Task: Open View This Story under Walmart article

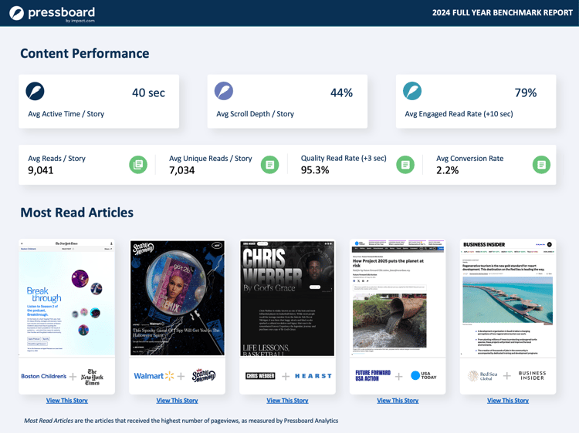Action: pos(177,401)
